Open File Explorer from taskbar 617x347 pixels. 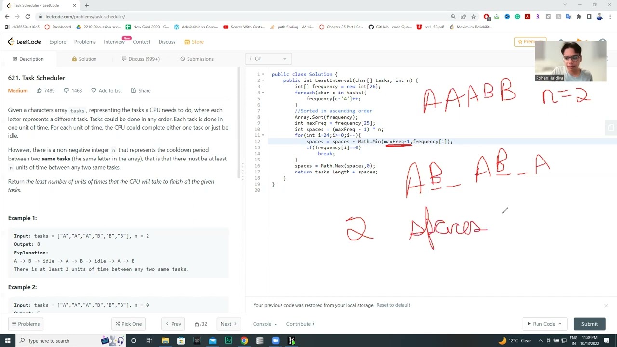click(165, 341)
